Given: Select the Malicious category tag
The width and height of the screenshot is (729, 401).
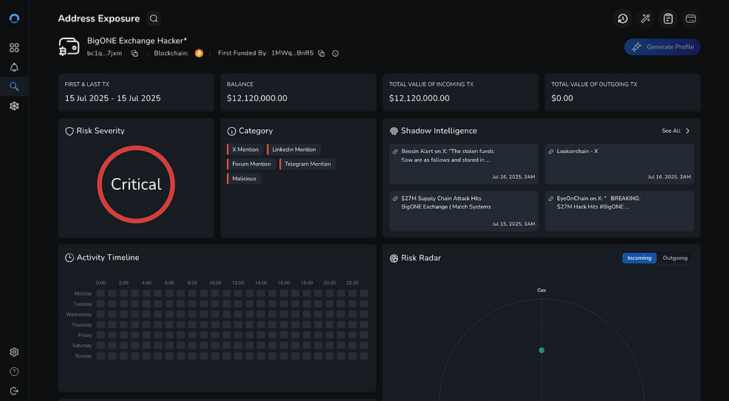Looking at the screenshot, I should 244,179.
